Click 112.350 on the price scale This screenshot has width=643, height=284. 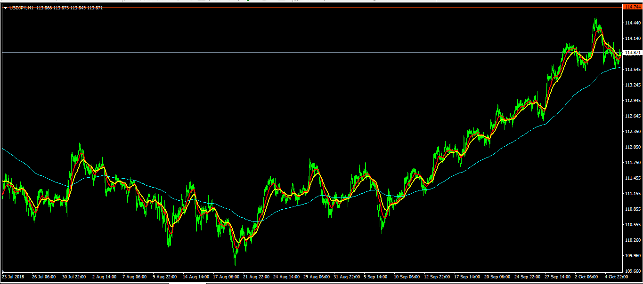pyautogui.click(x=632, y=132)
